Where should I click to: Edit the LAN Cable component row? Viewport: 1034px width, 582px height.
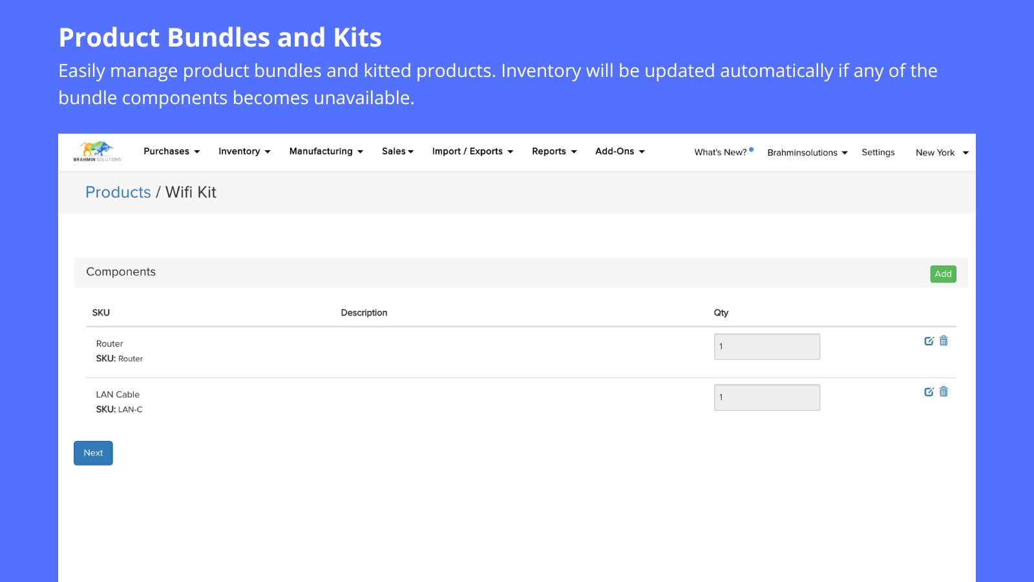point(929,392)
